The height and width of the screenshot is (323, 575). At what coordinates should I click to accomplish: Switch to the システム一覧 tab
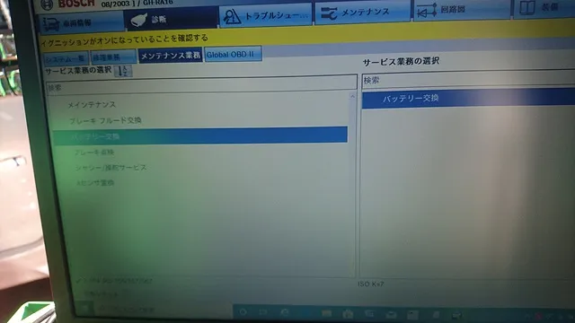(x=66, y=58)
